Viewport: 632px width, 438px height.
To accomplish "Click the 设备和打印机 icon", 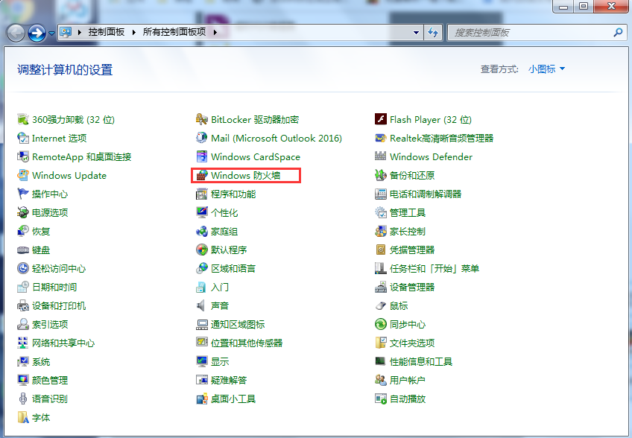I will [x=23, y=305].
